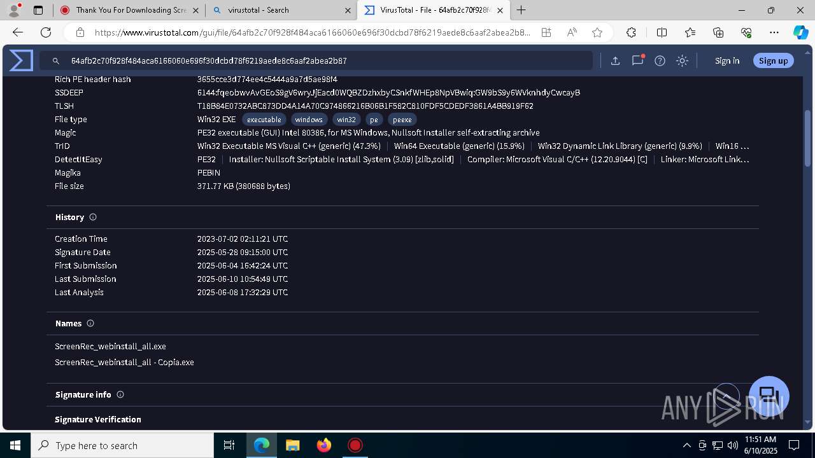This screenshot has height=458, width=815.
Task: Click the TLSH hash value
Action: (365, 106)
